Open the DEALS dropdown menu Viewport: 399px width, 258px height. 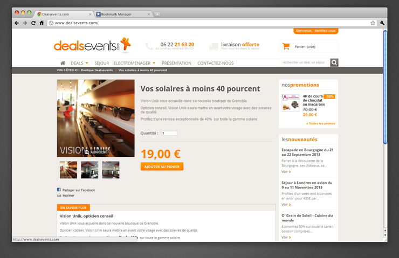click(x=79, y=63)
